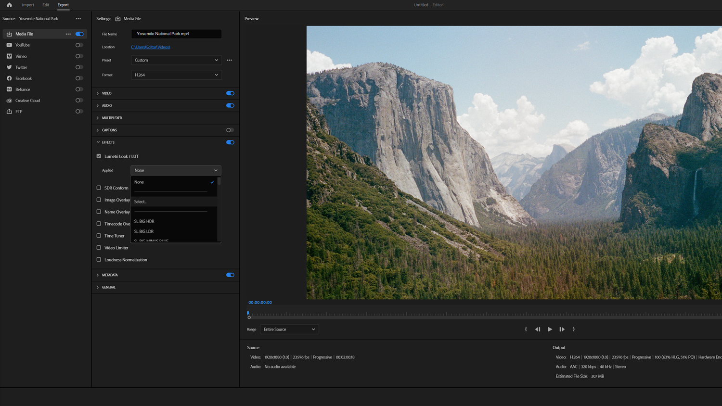Switch to the Import tab
The height and width of the screenshot is (406, 722).
click(28, 5)
